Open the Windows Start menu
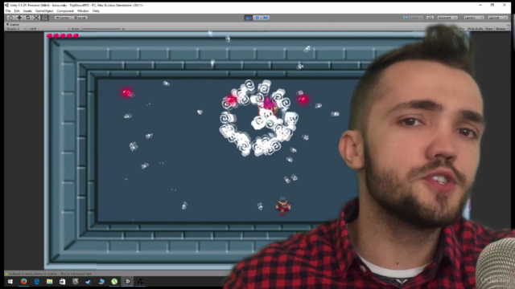 coord(10,282)
